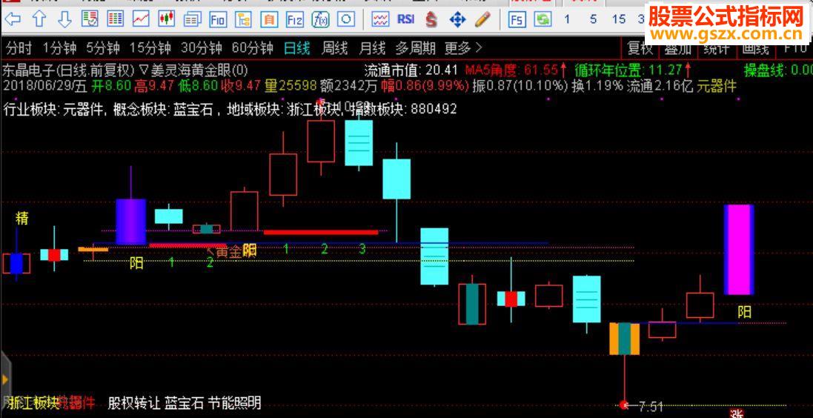Select the pencil drawing tool icon
Screen dimensions: 813x418
point(482,20)
